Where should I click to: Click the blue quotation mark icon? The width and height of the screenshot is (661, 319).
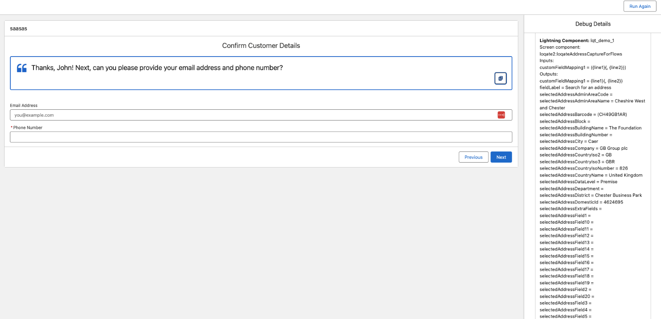click(21, 68)
